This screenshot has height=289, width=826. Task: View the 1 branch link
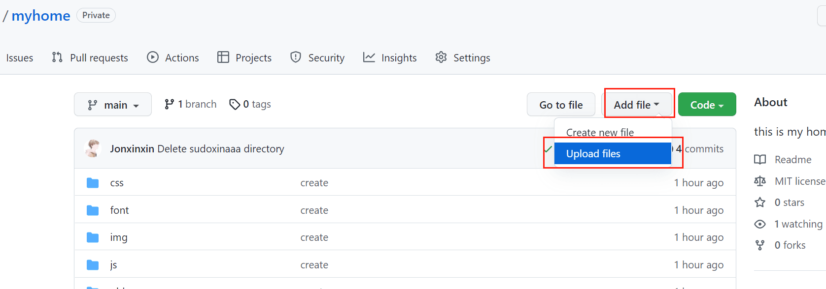tap(191, 104)
